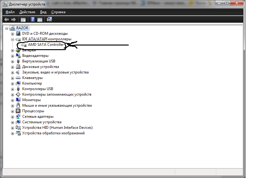Screen dimensions: 253x178
Task: Expand Мыши и иные указывающие устройства
Action: click(x=12, y=106)
